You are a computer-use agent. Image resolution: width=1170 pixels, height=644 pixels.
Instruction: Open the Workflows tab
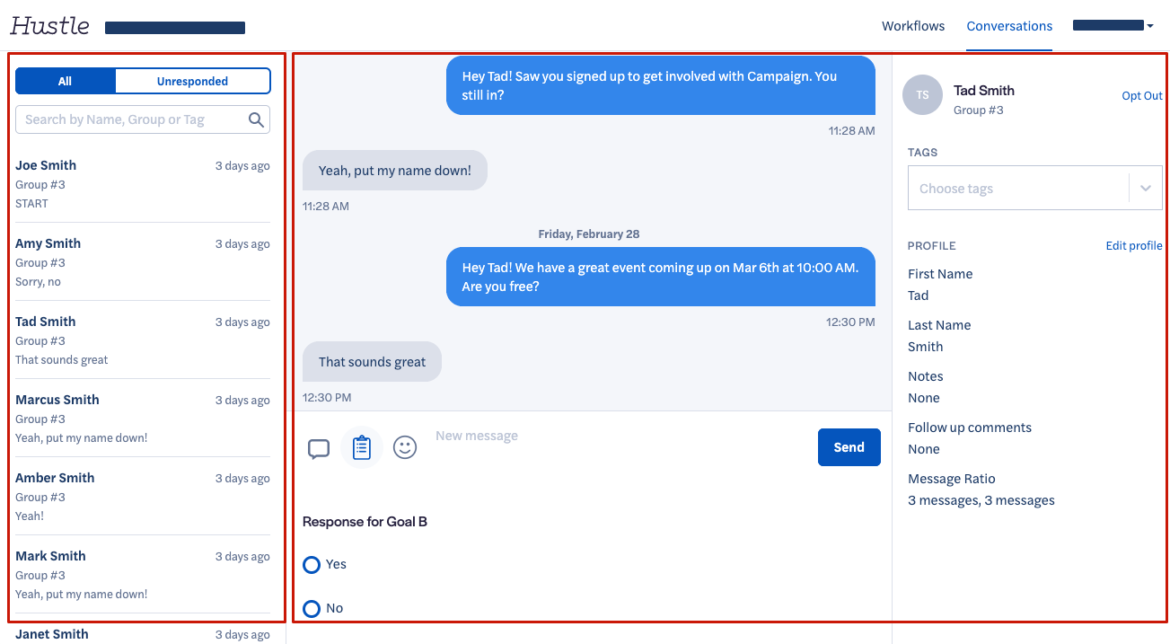pos(913,26)
